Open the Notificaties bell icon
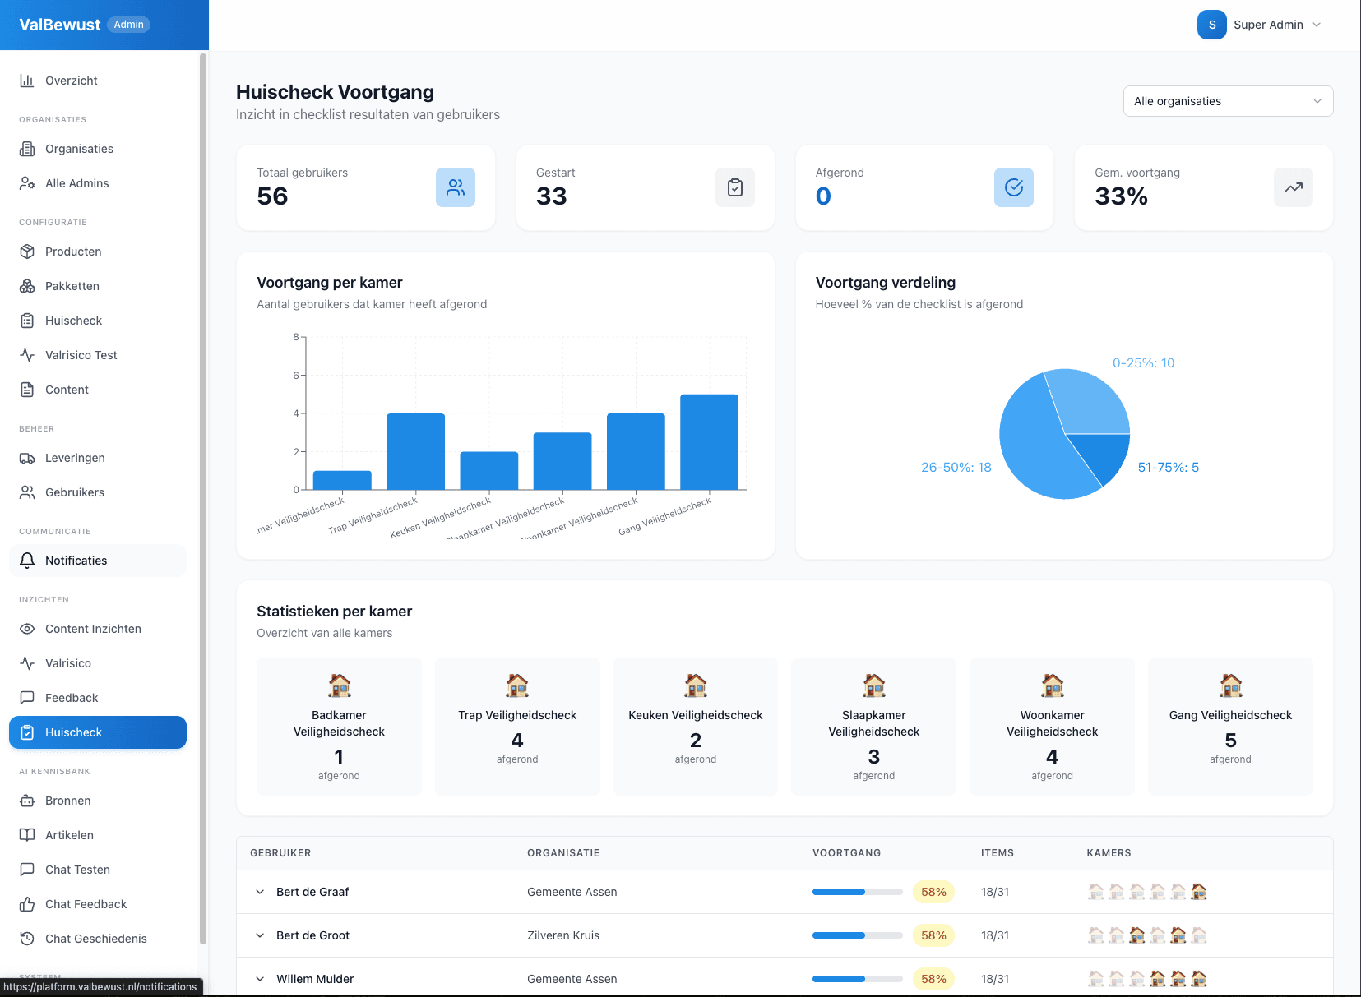The image size is (1361, 997). 27,560
